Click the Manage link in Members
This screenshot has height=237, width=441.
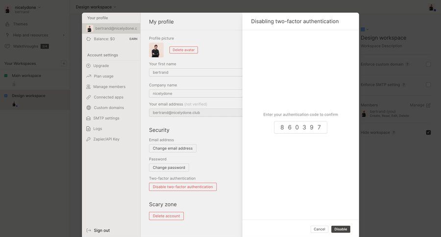tap(417, 105)
